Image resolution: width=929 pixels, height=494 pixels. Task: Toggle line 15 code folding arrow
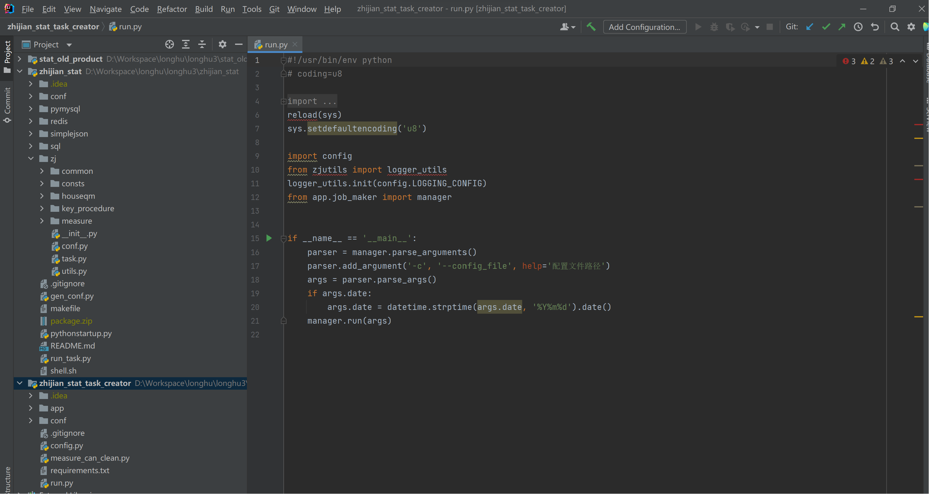[284, 238]
